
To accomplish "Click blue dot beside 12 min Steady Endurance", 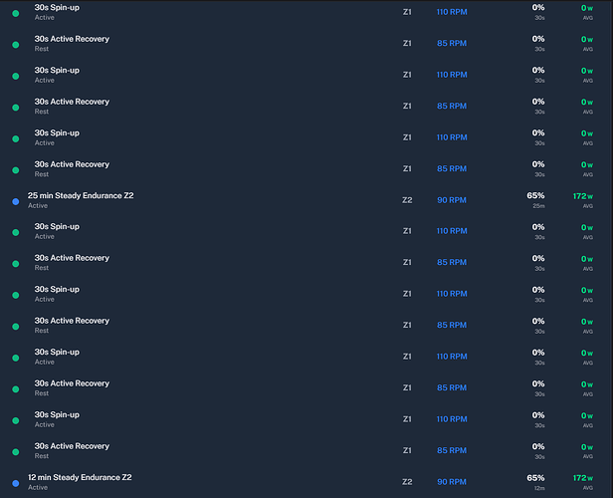I will click(16, 483).
